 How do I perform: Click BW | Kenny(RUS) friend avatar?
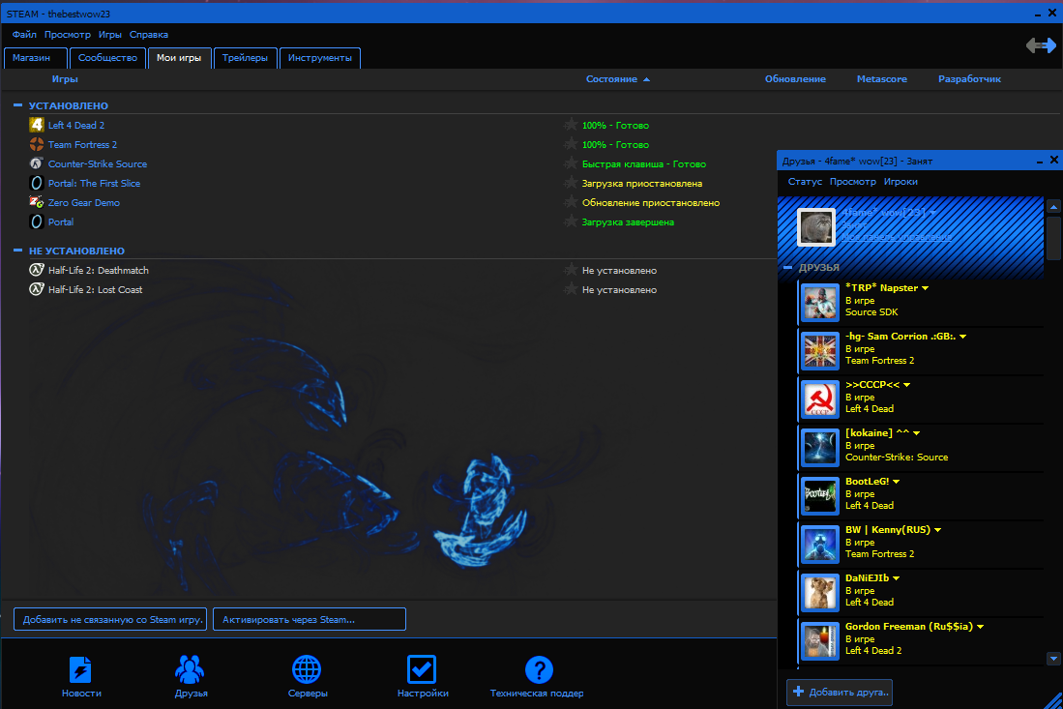tap(819, 544)
